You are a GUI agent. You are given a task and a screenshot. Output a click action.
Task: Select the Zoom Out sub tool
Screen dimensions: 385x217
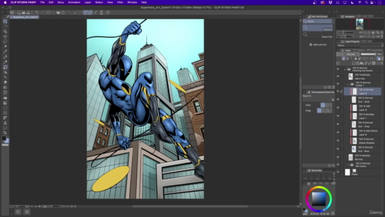pos(318,35)
